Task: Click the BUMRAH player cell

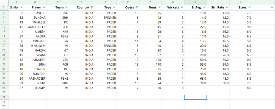Action: [x=35, y=74]
